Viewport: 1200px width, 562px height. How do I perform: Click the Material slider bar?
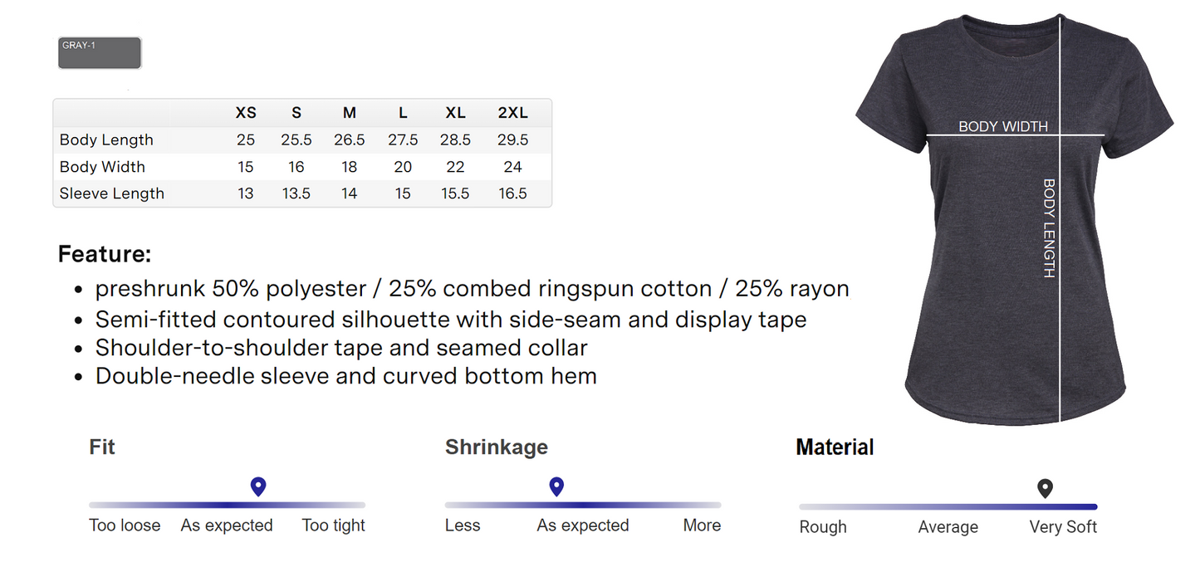coord(948,506)
